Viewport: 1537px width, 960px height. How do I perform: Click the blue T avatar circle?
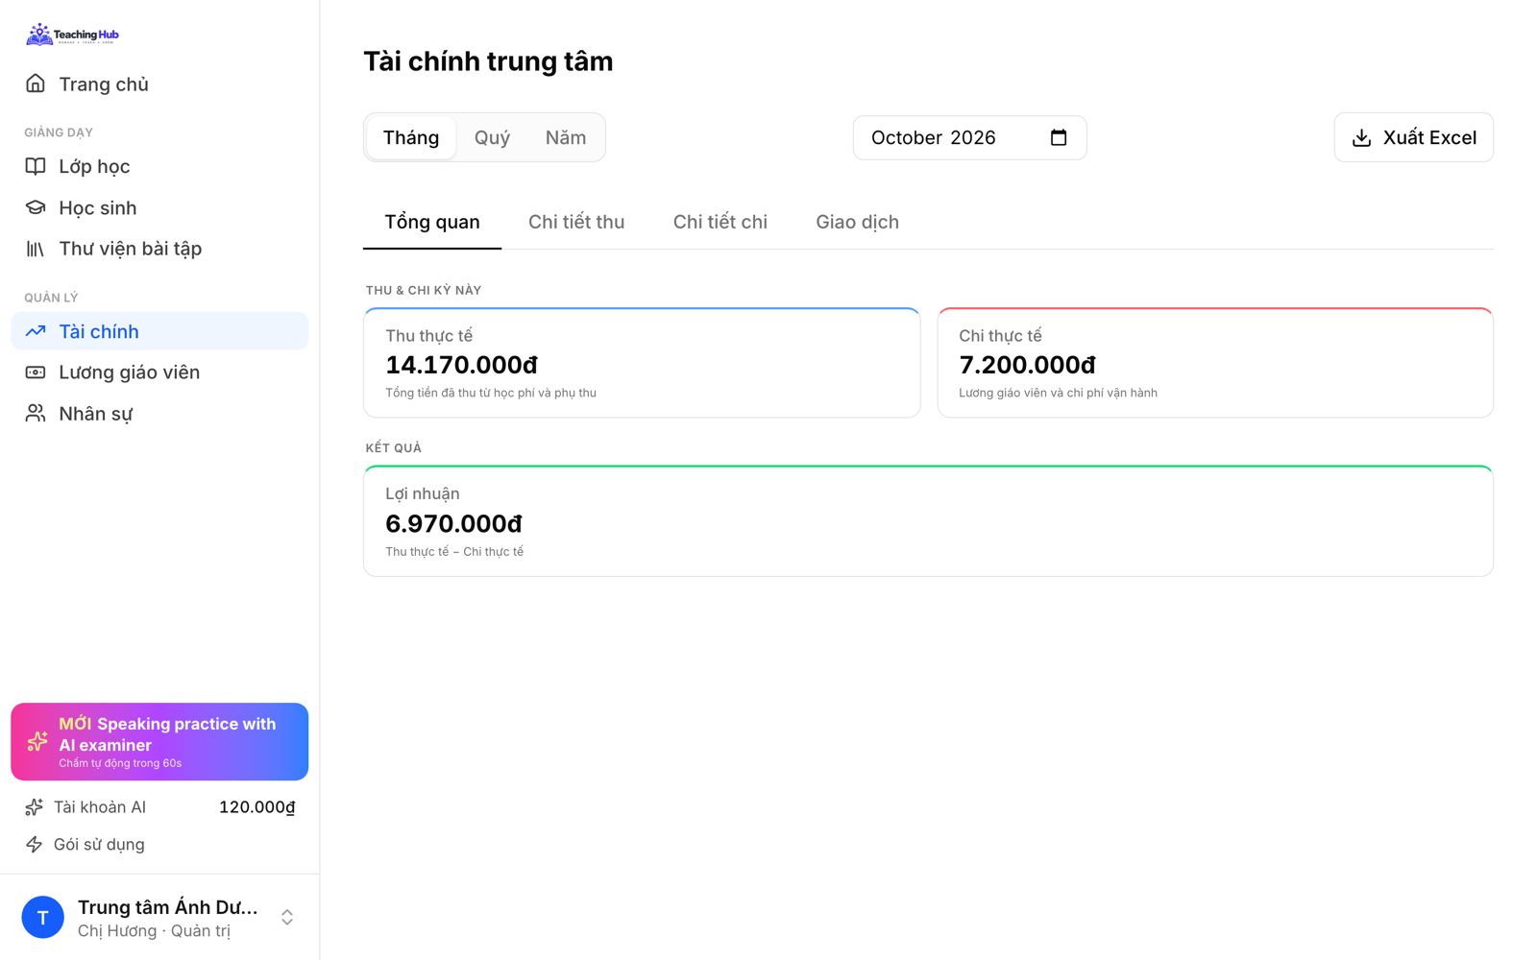pos(43,918)
